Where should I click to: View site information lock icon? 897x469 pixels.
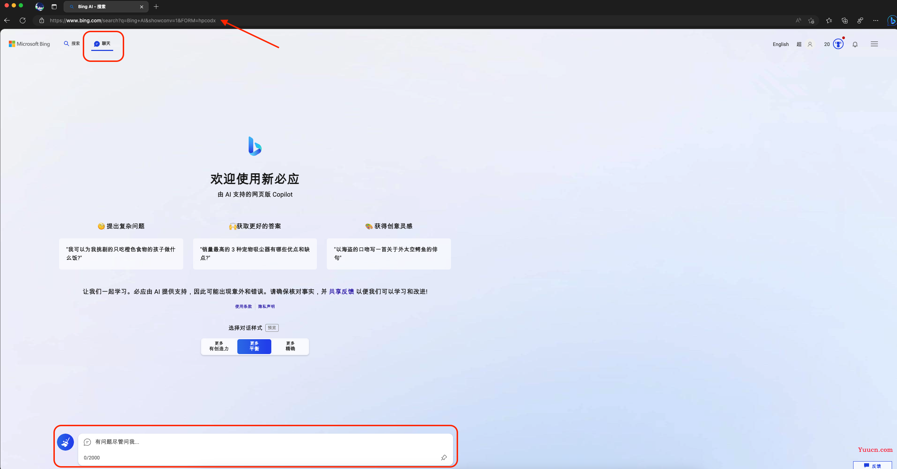[x=42, y=21]
